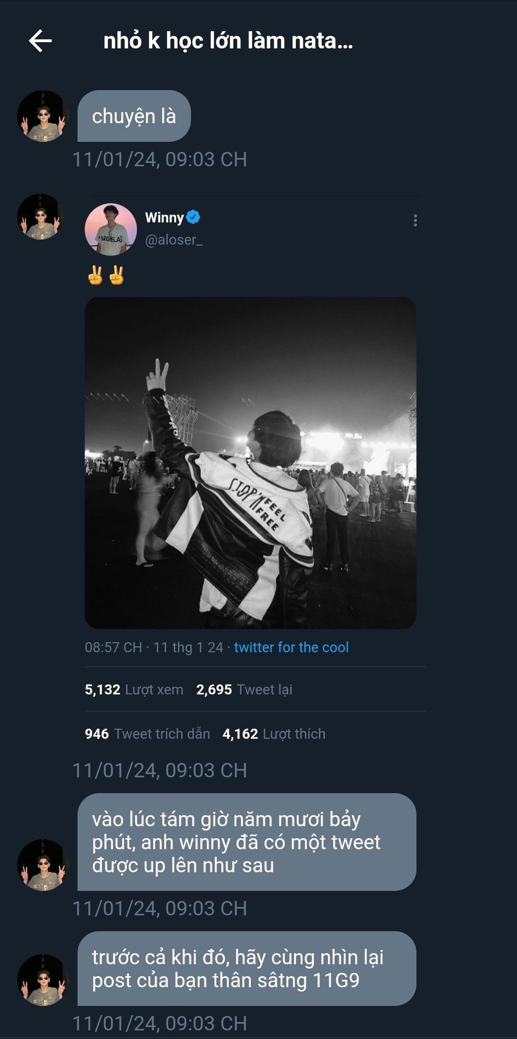Screen dimensions: 517x1039
Task: View the 2,695 Tweet lại list
Action: [244, 689]
